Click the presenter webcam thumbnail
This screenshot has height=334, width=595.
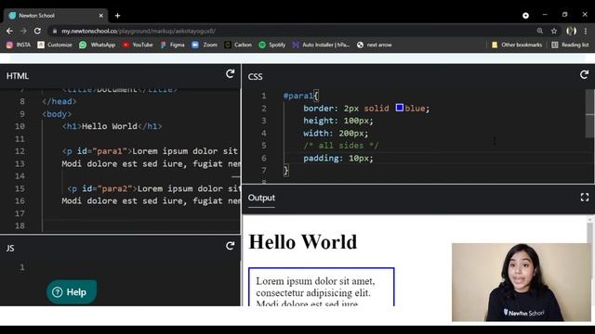521,282
